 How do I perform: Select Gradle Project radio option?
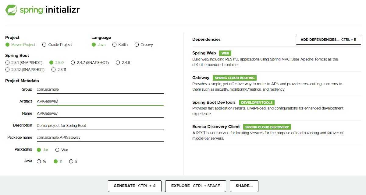57,45
